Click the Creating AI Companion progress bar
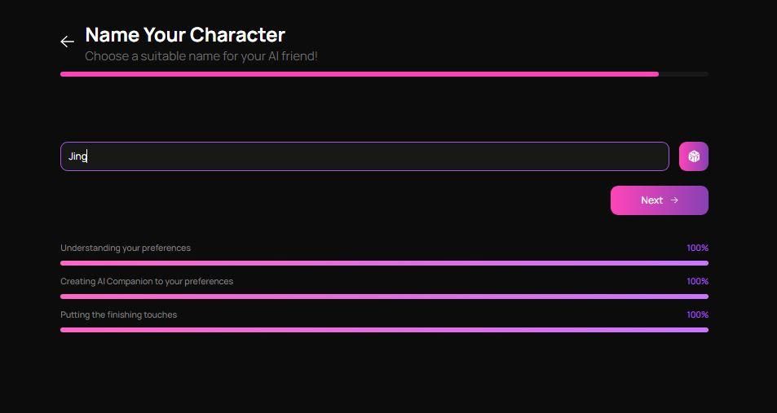Viewport: 777px width, 413px height. pyautogui.click(x=384, y=297)
